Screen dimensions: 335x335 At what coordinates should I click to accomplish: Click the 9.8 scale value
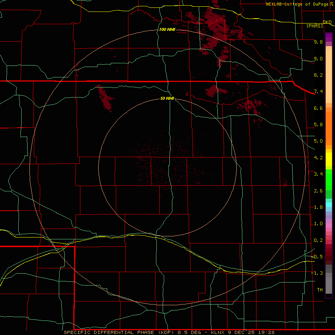tap(318, 42)
